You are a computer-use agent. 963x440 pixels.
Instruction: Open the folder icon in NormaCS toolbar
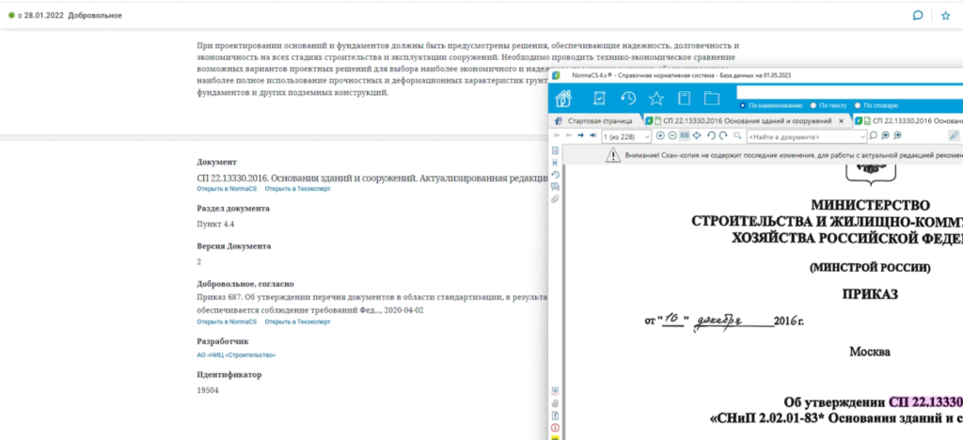click(711, 98)
